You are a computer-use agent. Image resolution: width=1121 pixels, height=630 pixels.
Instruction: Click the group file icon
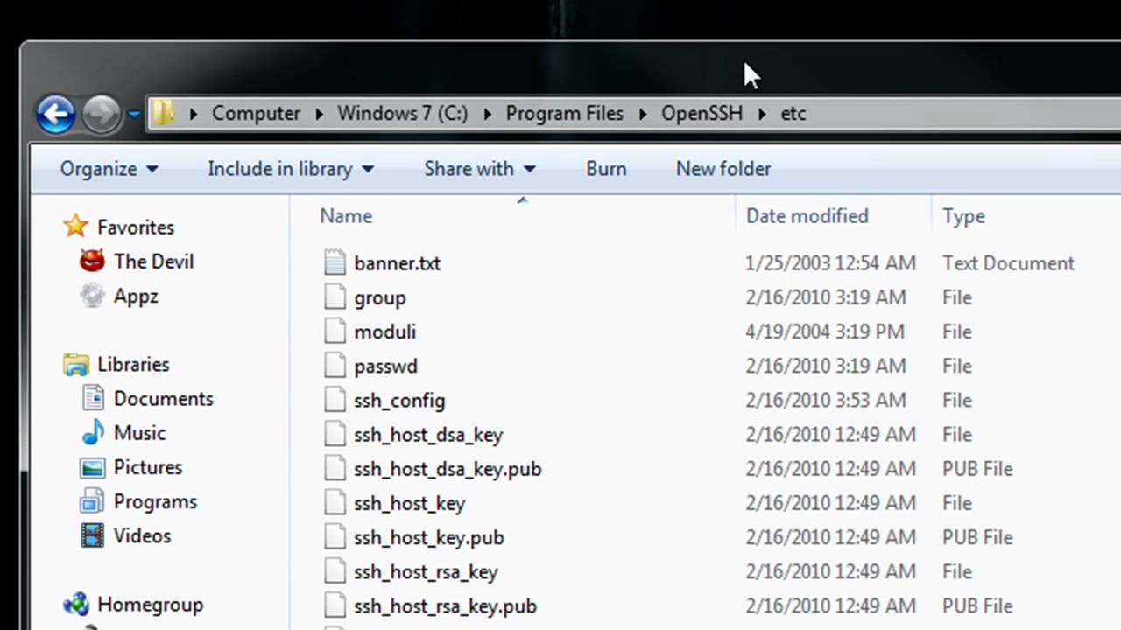pyautogui.click(x=335, y=297)
